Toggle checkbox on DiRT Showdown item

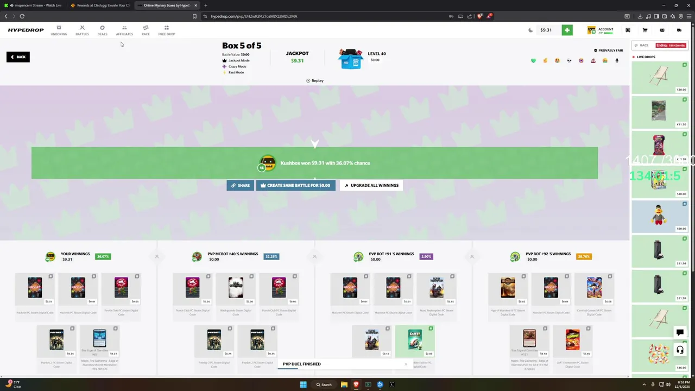588,329
